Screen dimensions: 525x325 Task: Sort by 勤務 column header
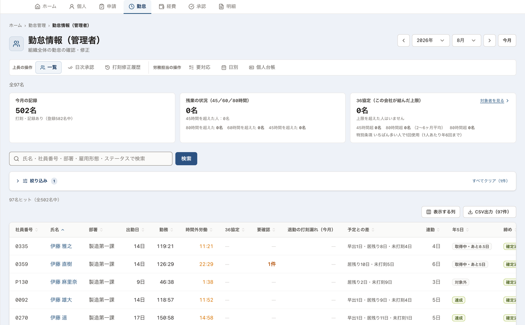point(166,230)
